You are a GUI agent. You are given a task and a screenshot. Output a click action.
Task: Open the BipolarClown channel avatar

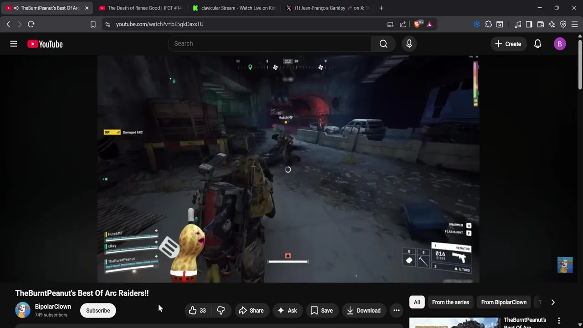pos(22,310)
